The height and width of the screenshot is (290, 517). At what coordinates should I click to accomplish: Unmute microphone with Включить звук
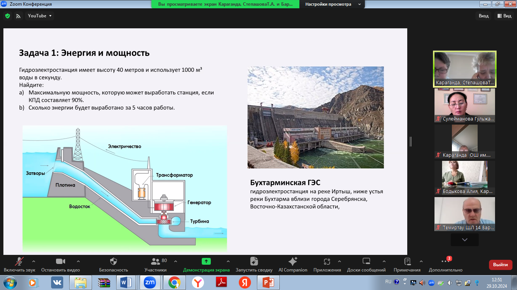[19, 262]
